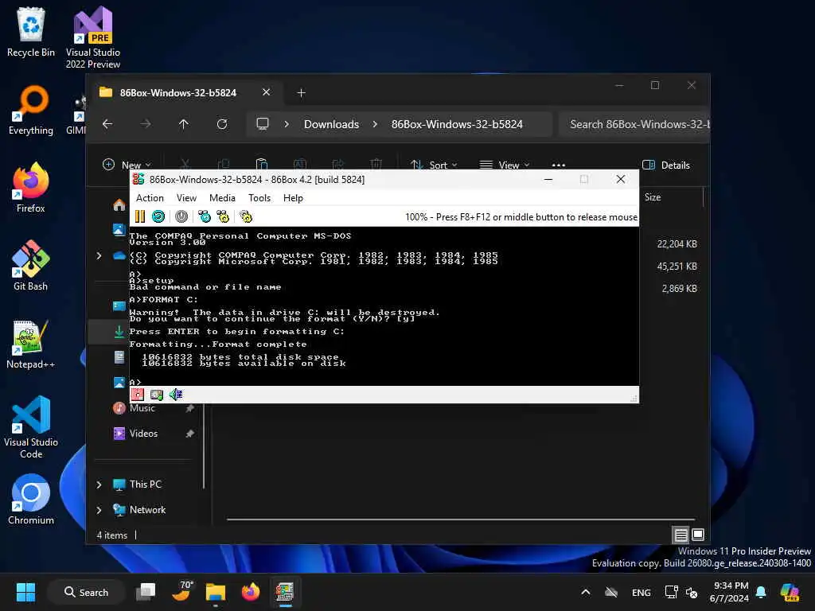Go up one folder level
This screenshot has height=611, width=815.
pyautogui.click(x=184, y=124)
